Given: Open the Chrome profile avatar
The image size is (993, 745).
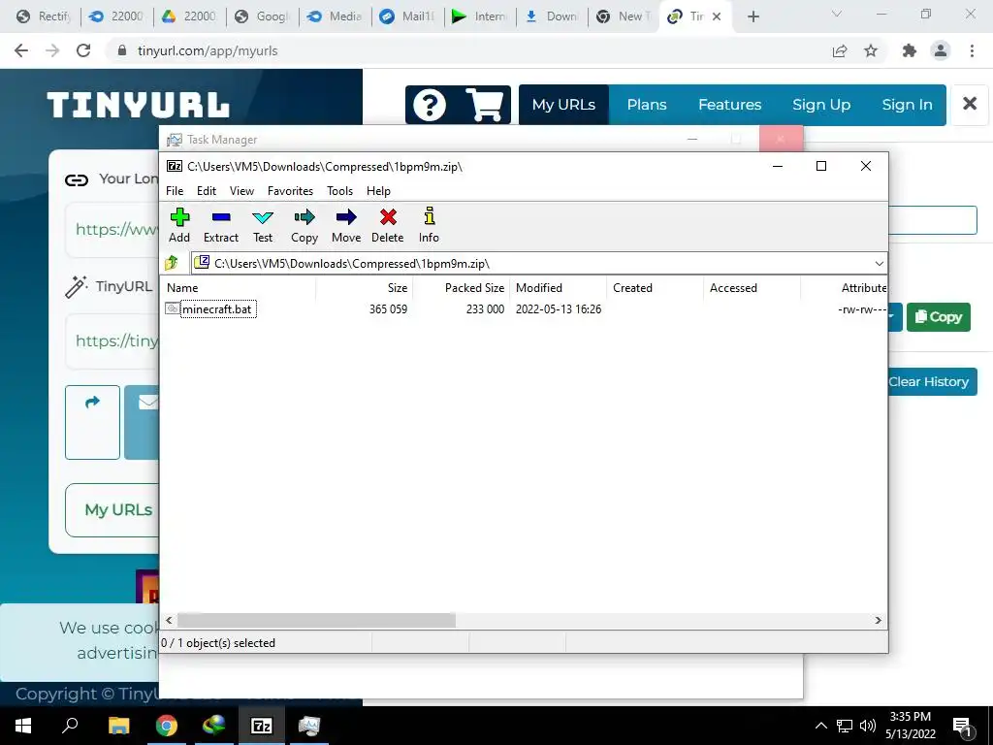Looking at the screenshot, I should click(941, 50).
